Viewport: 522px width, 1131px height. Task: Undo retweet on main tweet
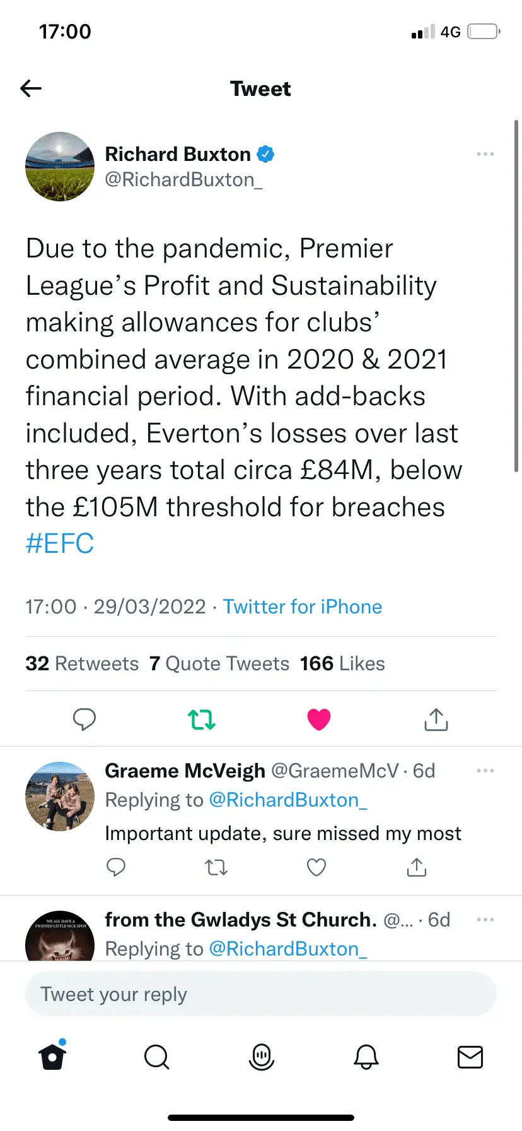[202, 719]
